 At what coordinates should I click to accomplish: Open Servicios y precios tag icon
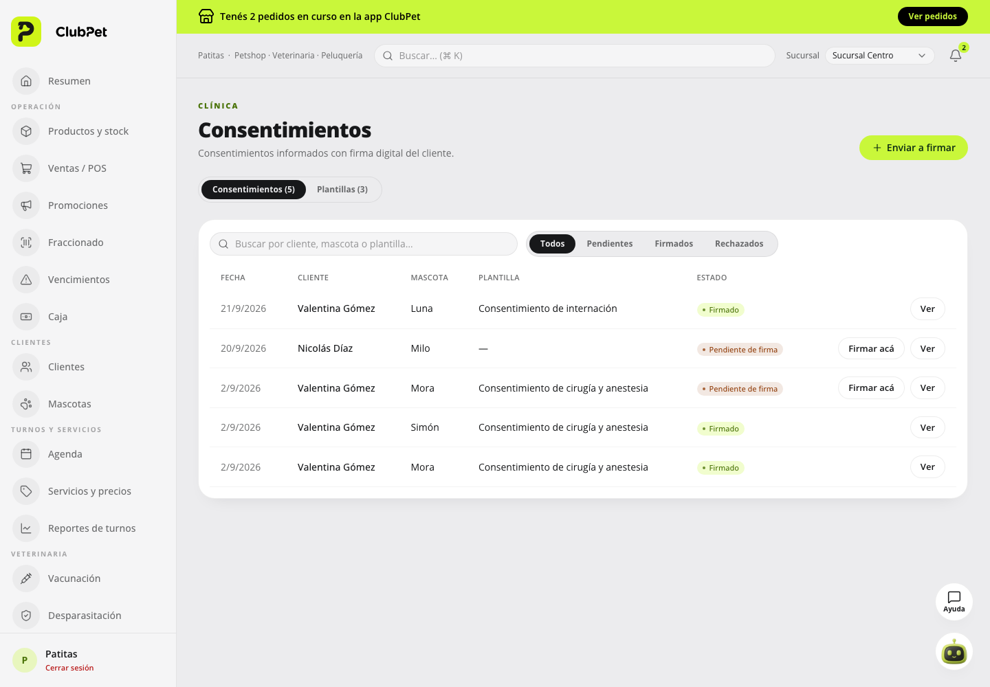(26, 491)
